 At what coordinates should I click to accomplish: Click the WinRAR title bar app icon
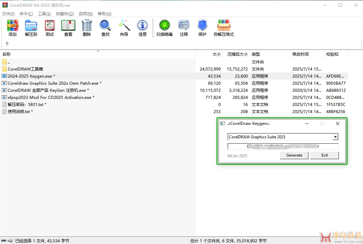point(5,5)
